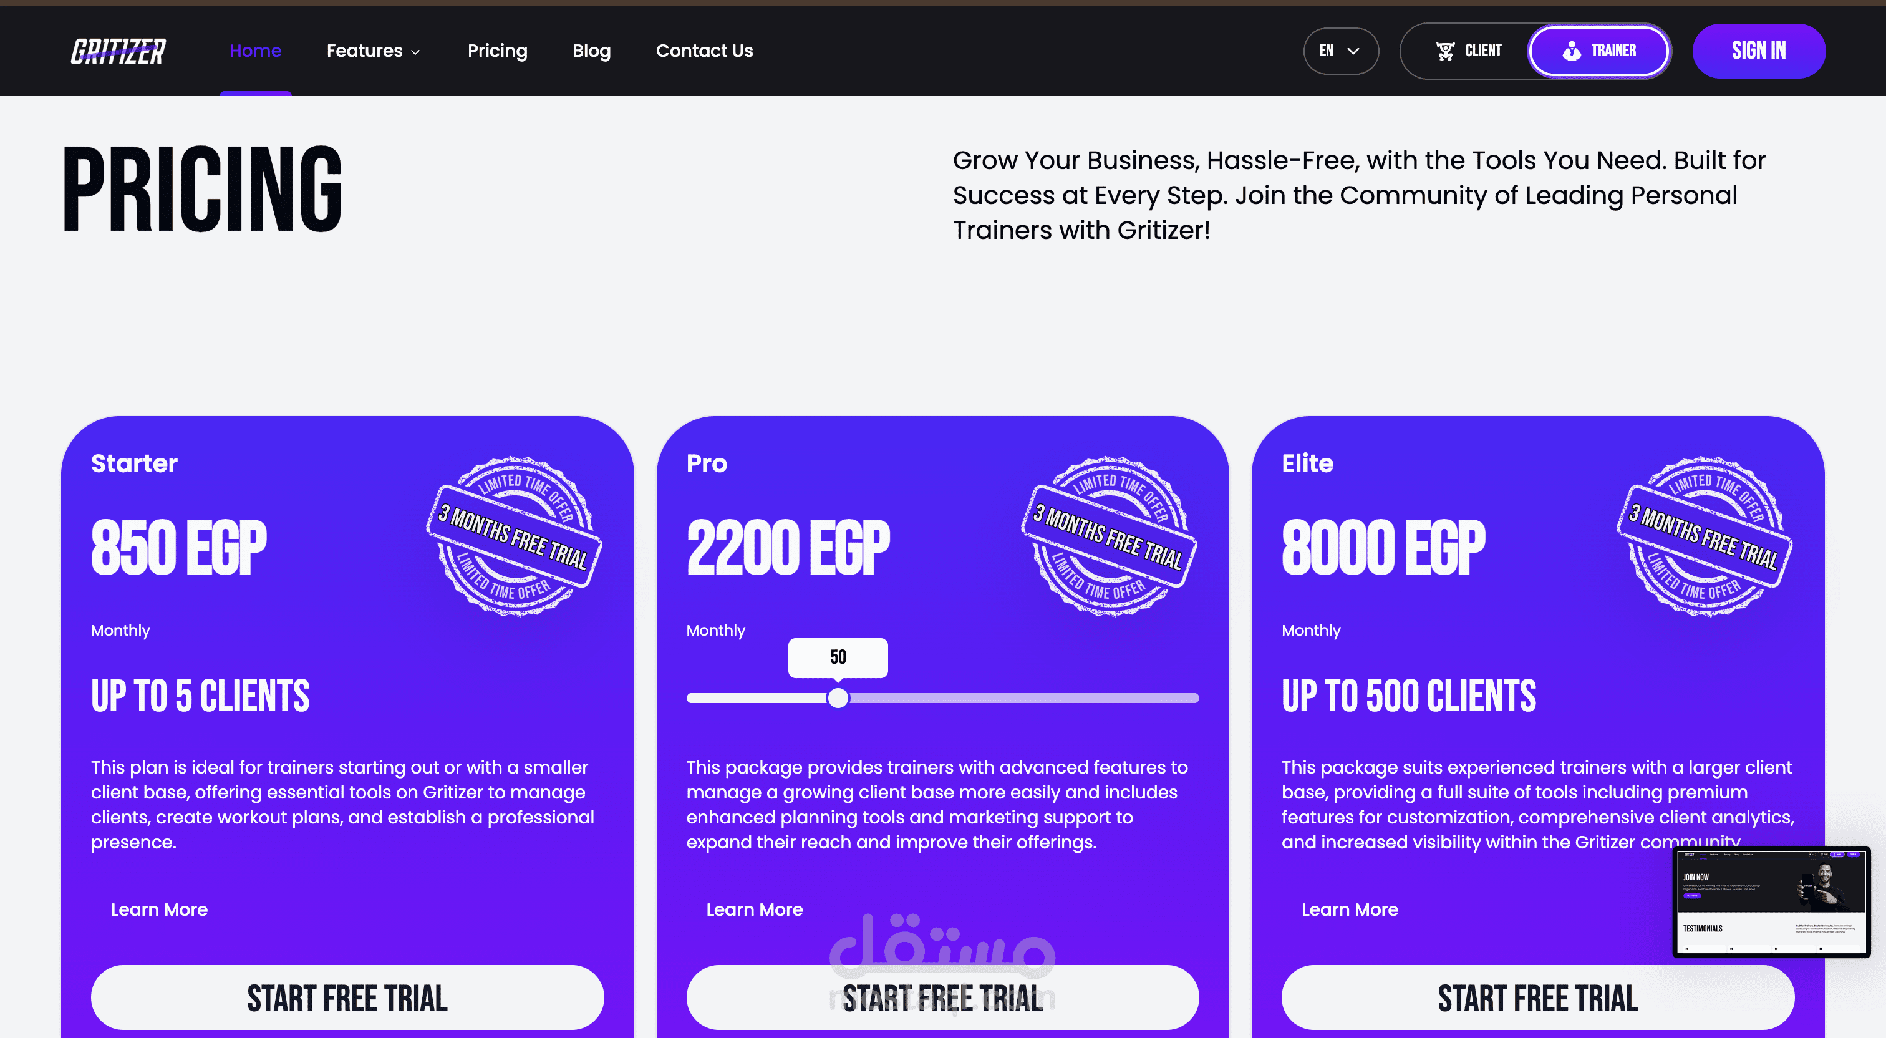Screen dimensions: 1886x1038
Task: Open the Blog page
Action: 592,51
